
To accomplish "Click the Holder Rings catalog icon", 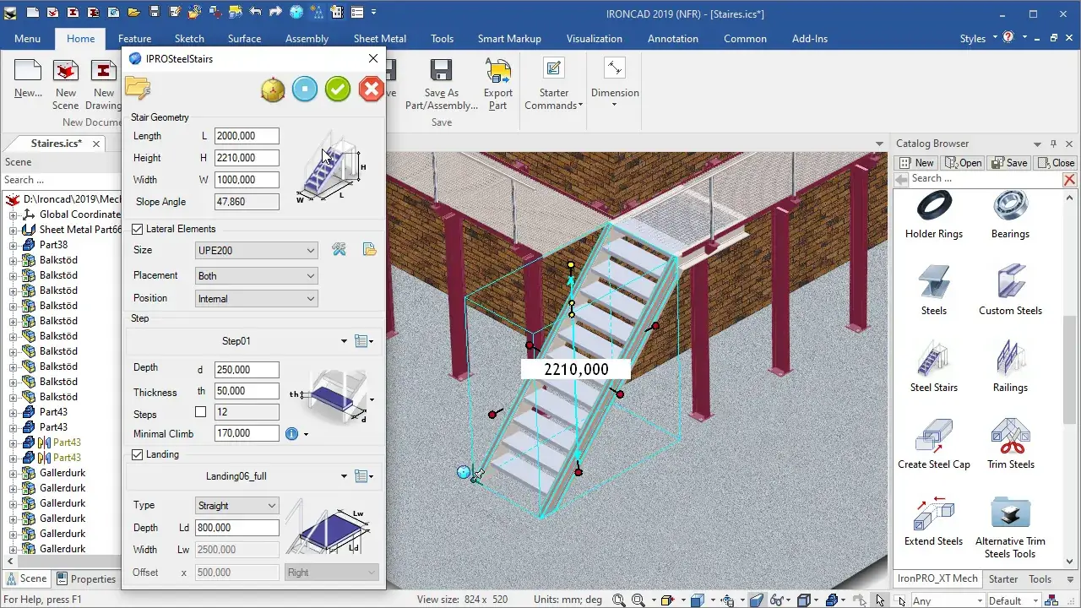I will [933, 214].
